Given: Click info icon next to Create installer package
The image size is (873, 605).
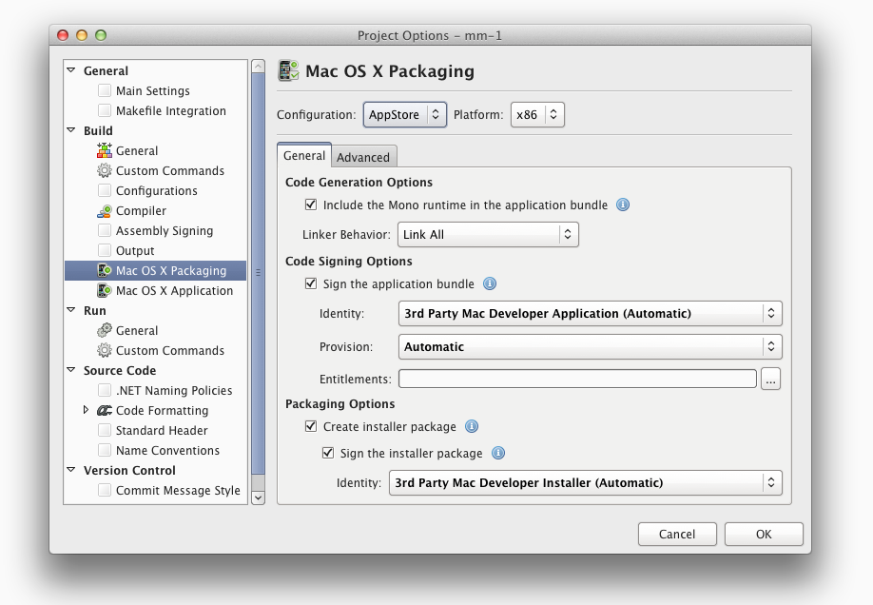Looking at the screenshot, I should point(472,427).
